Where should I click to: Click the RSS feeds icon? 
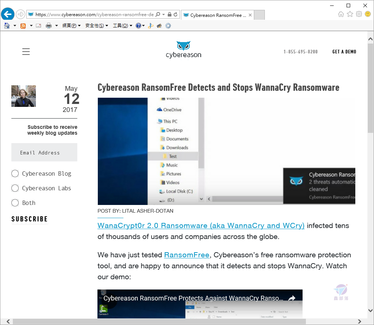(23, 26)
